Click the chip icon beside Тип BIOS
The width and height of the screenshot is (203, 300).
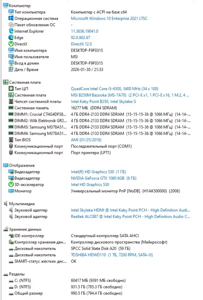tap(11, 139)
